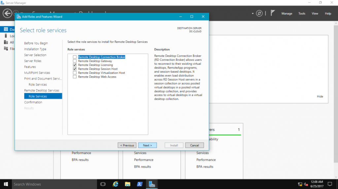338x189 pixels.
Task: Select Local Server icon in sidebar
Action: click(x=6, y=35)
